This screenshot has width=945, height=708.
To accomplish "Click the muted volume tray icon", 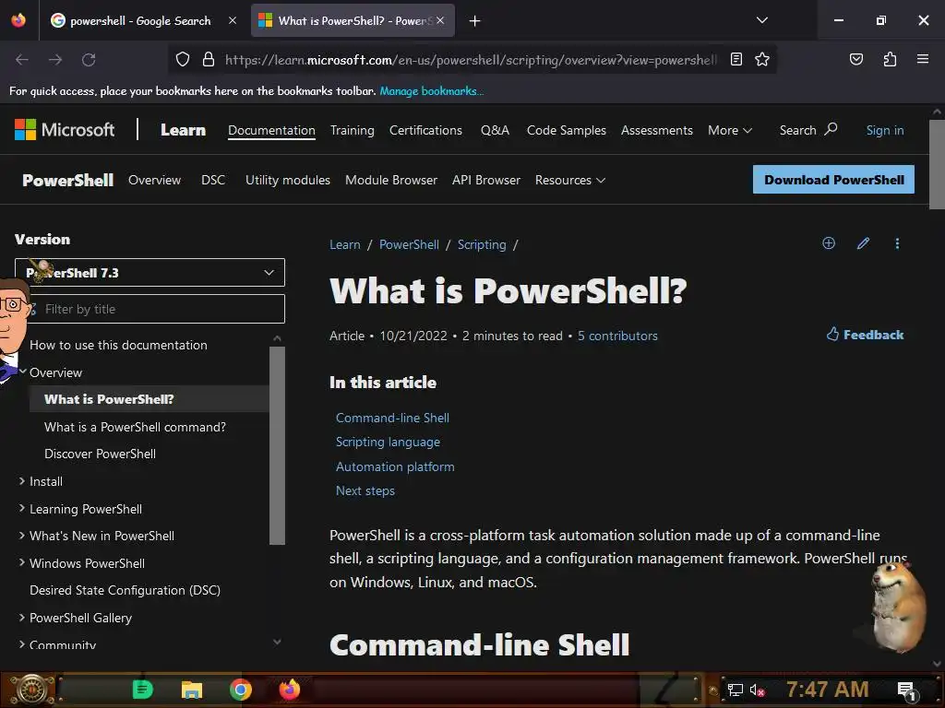I will pyautogui.click(x=757, y=690).
